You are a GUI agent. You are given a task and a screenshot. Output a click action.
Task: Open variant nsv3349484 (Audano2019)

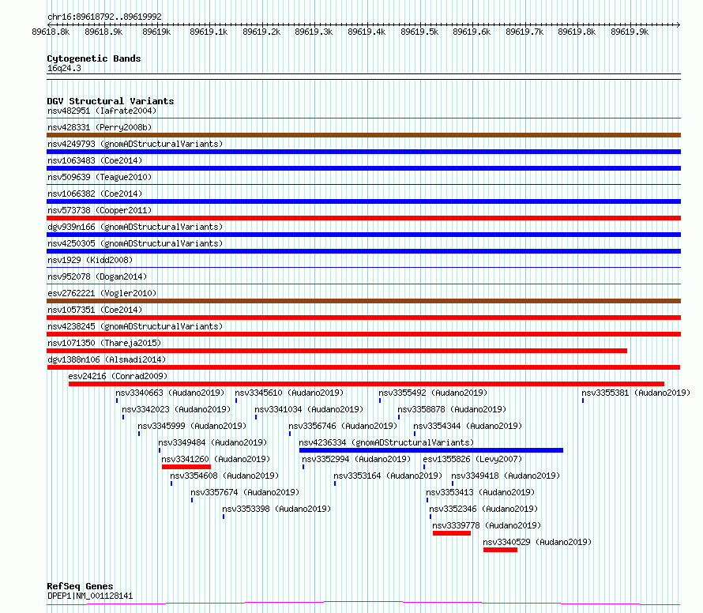tap(212, 442)
